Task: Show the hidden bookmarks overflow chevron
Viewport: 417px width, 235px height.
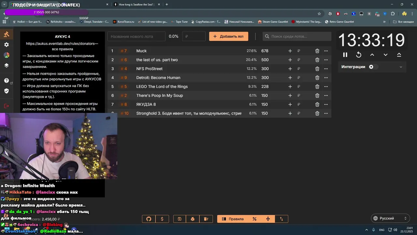Action: click(384, 22)
